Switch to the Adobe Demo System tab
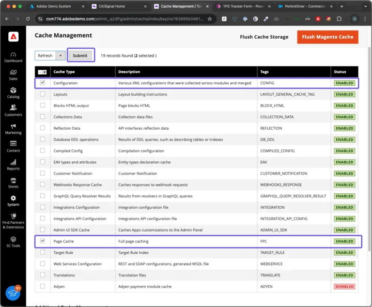The height and width of the screenshot is (307, 372). [x=54, y=6]
